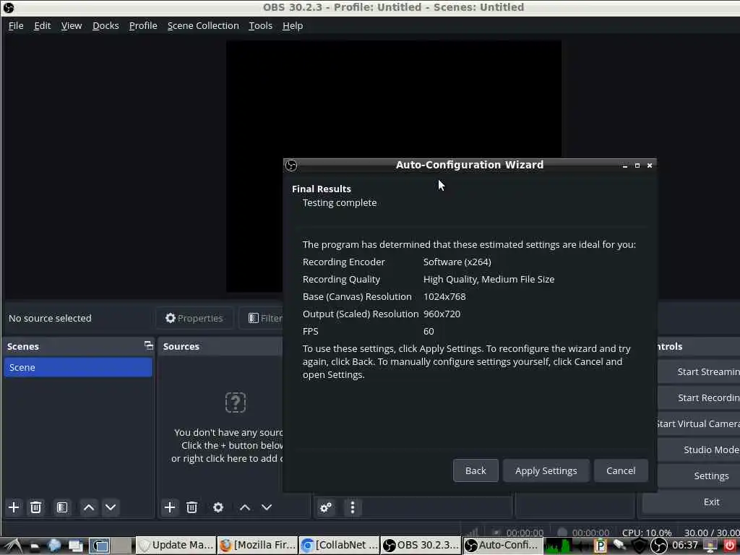Launch the web browser globe icon in the taskbar
This screenshot has height=555, width=740.
point(54,546)
